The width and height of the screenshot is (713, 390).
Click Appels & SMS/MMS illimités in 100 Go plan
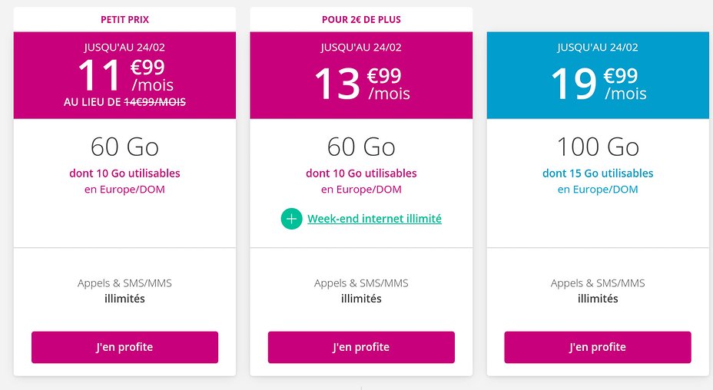[598, 291]
